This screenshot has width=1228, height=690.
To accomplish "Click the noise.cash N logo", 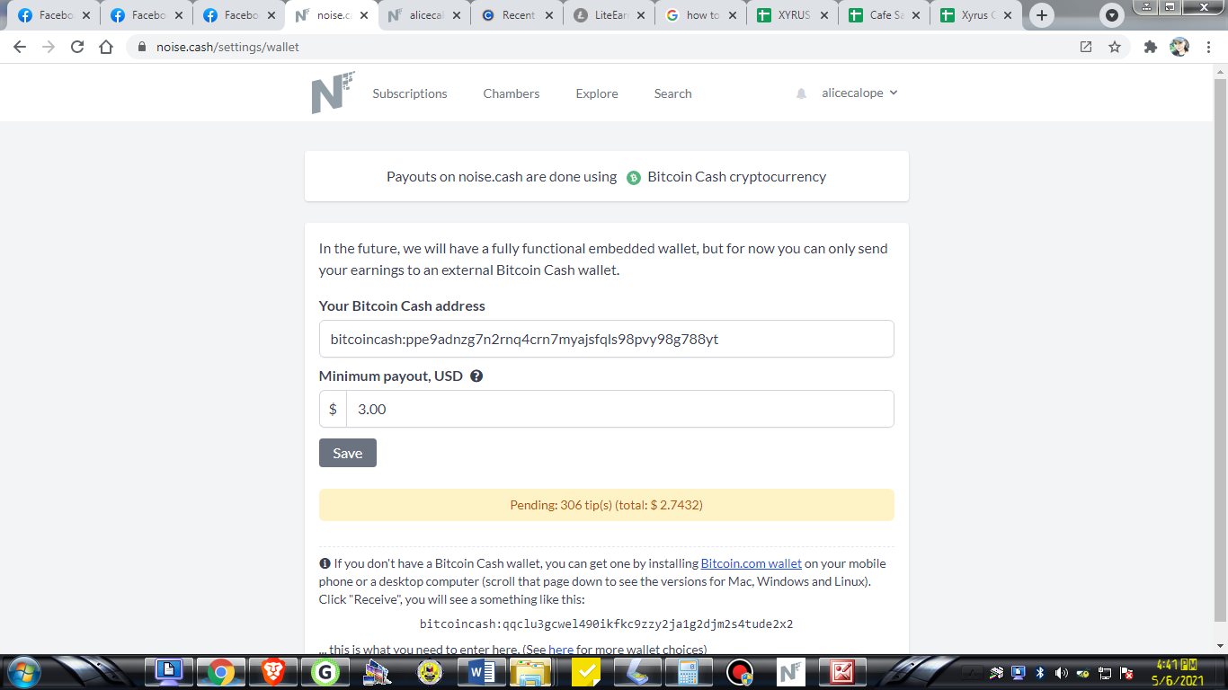I will tap(333, 93).
